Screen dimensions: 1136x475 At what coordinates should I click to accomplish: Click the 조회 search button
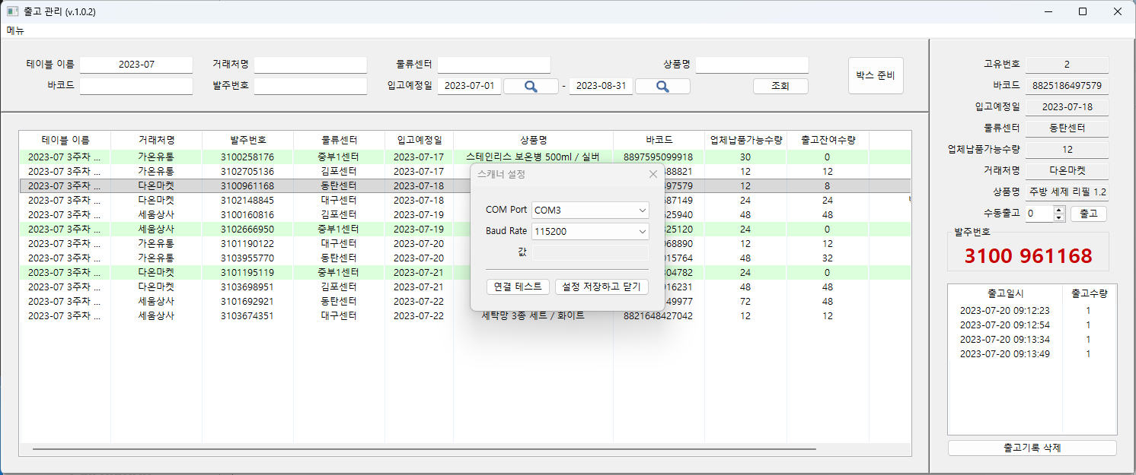tap(780, 87)
